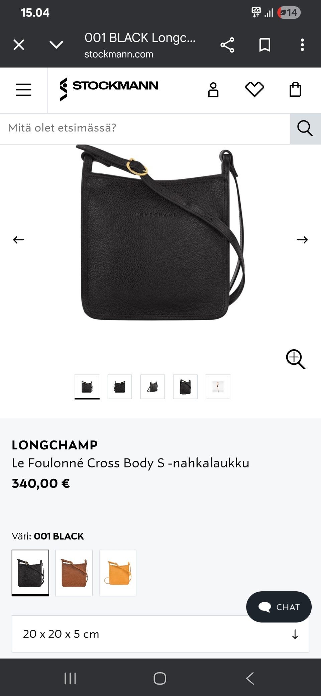Share the page via share icon

227,45
